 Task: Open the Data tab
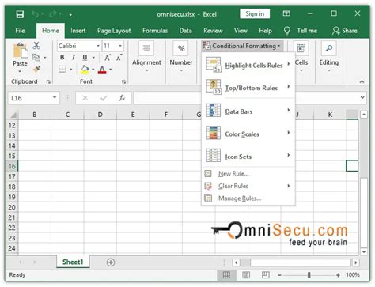[x=186, y=31]
